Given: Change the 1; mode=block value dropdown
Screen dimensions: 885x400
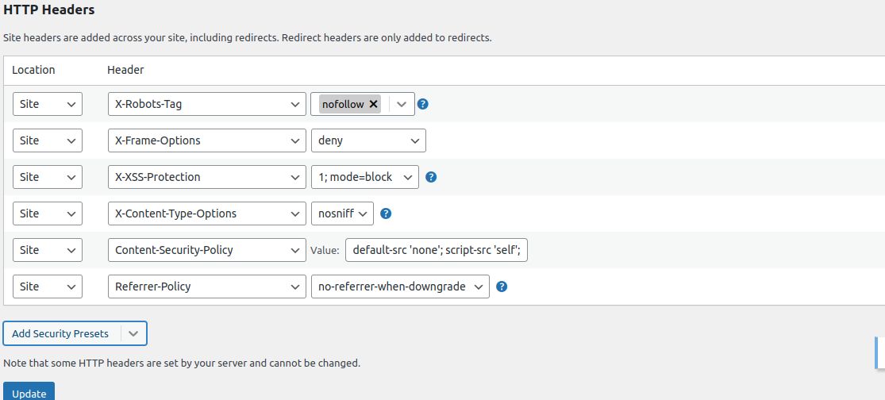Looking at the screenshot, I should (364, 177).
